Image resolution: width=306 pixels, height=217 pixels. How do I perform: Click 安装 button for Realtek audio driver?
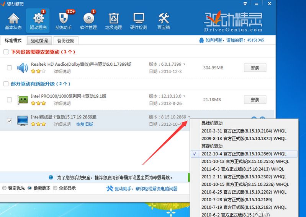click(255, 68)
